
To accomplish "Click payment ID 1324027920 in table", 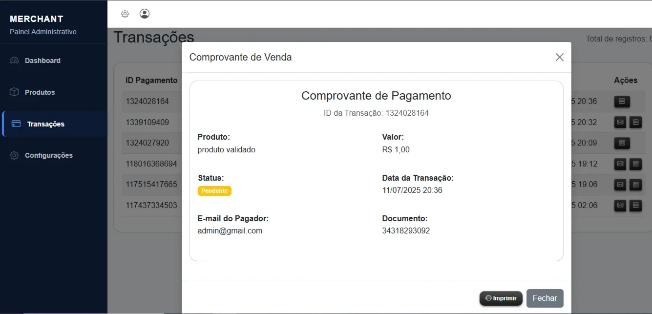I will click(147, 143).
